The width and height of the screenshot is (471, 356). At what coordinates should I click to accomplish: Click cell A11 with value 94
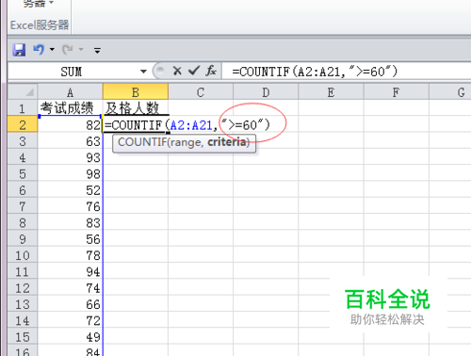70,271
